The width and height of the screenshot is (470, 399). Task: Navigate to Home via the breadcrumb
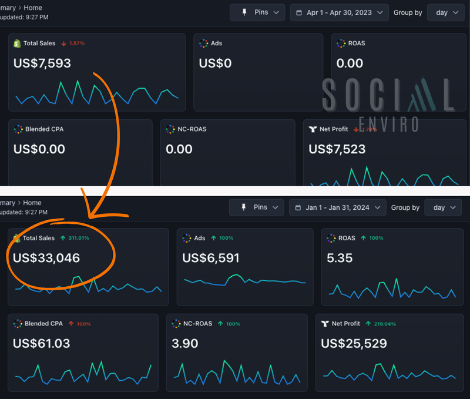32,7
